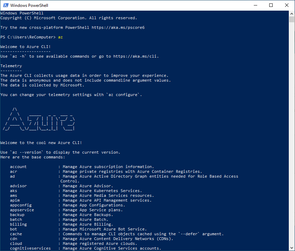Click 'Manage Azure subscription information.' description
The height and width of the screenshot is (251, 295).
(109, 167)
